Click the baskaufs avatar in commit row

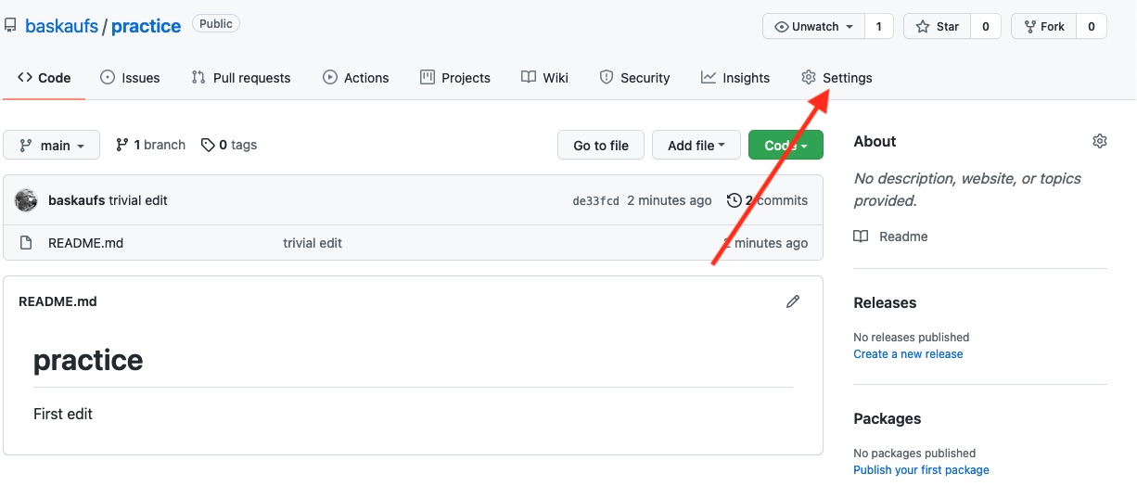click(26, 200)
